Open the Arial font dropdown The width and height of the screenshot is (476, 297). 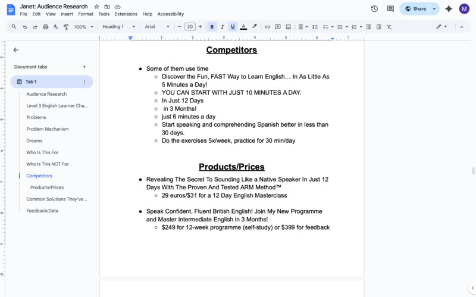(x=157, y=27)
